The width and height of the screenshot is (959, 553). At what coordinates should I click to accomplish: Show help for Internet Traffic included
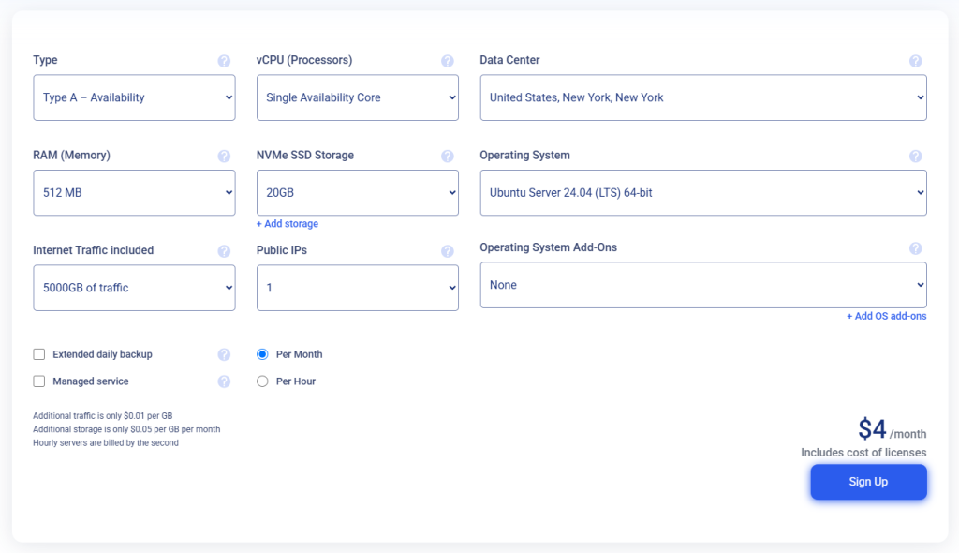pos(224,251)
